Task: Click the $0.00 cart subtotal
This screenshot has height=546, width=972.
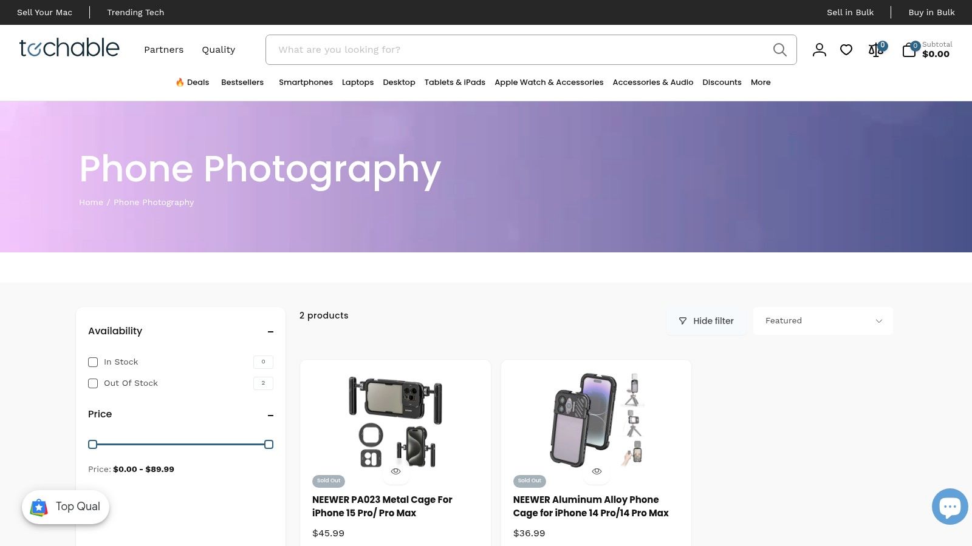Action: (936, 54)
